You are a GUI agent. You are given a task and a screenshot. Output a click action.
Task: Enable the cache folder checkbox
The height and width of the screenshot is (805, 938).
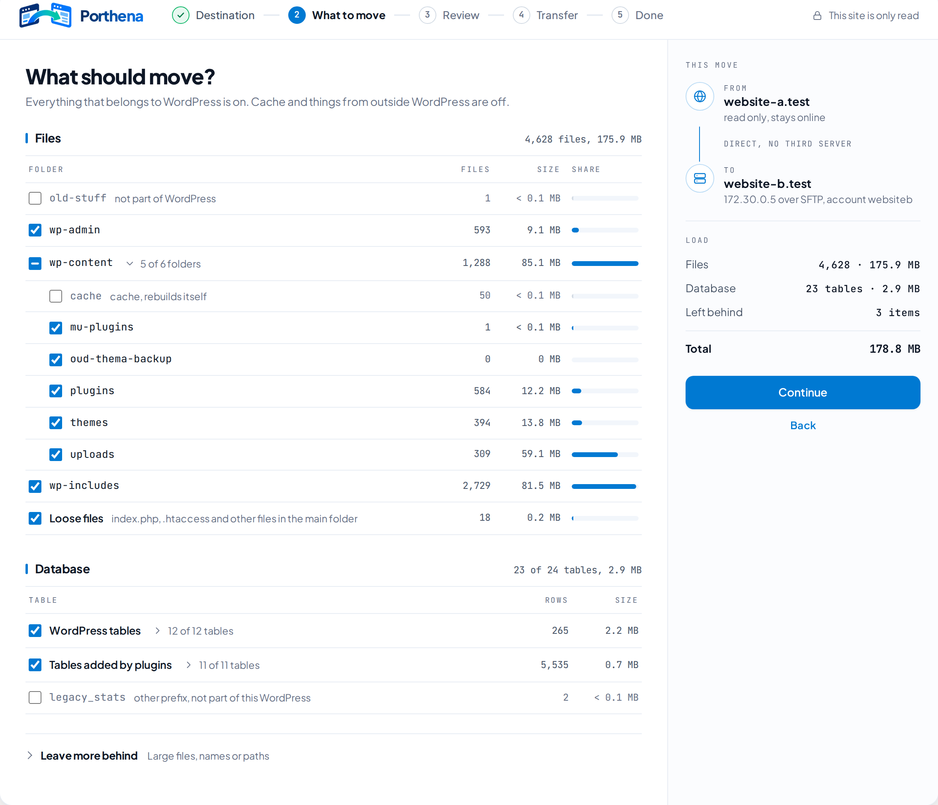click(x=56, y=296)
